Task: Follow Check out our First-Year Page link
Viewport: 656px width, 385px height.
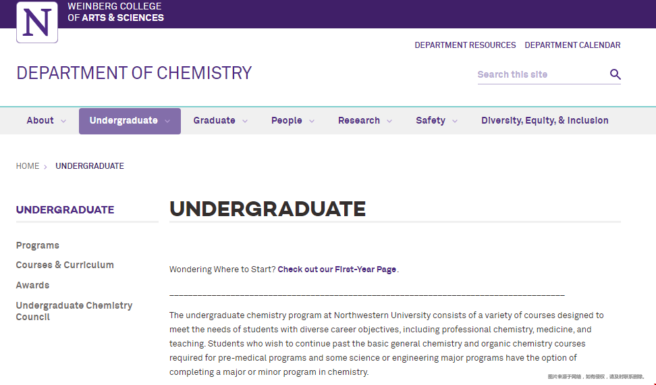Action: pos(337,269)
